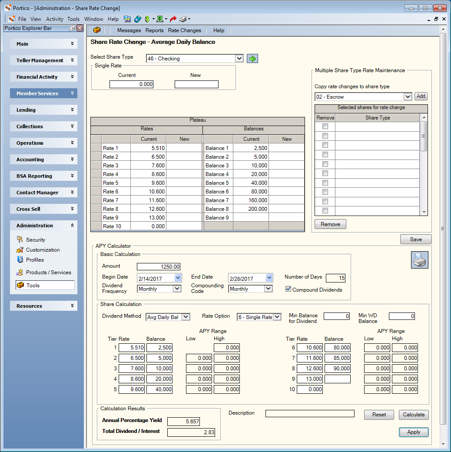Open dropdown arrow beside the dollar sign icon
This screenshot has width=451, height=452.
(153, 19)
